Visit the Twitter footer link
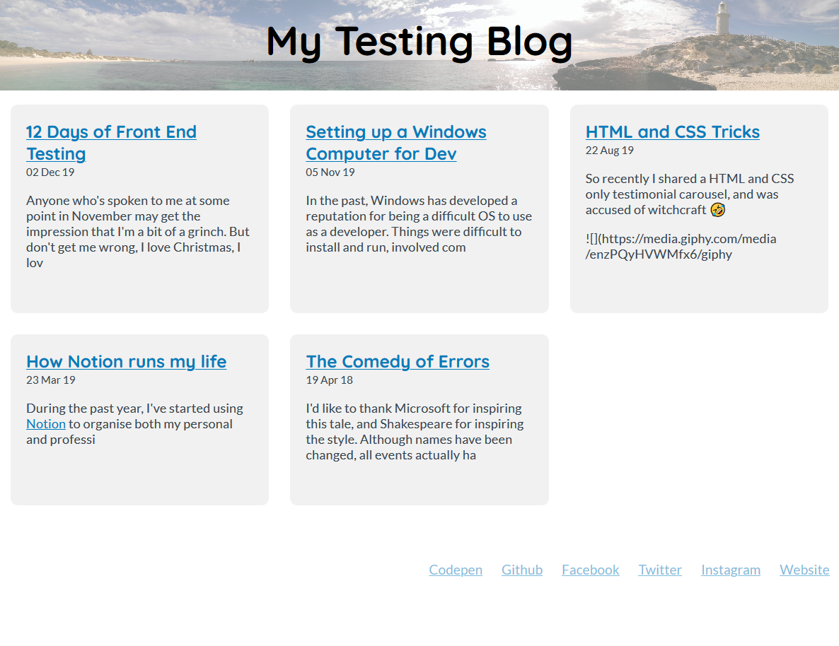The image size is (839, 646). click(659, 570)
